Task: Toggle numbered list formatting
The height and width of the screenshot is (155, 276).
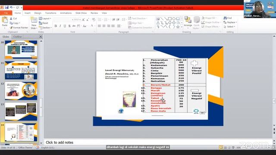Action: pos(106,19)
